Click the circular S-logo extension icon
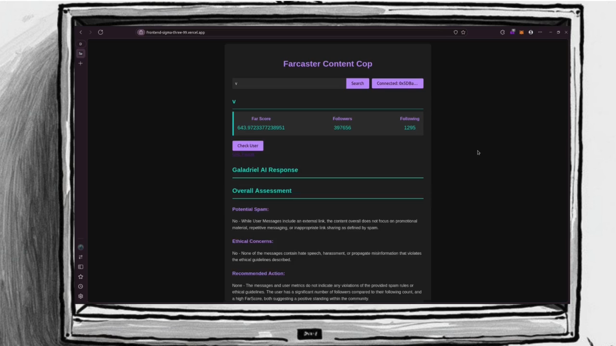The image size is (616, 346). [x=530, y=32]
